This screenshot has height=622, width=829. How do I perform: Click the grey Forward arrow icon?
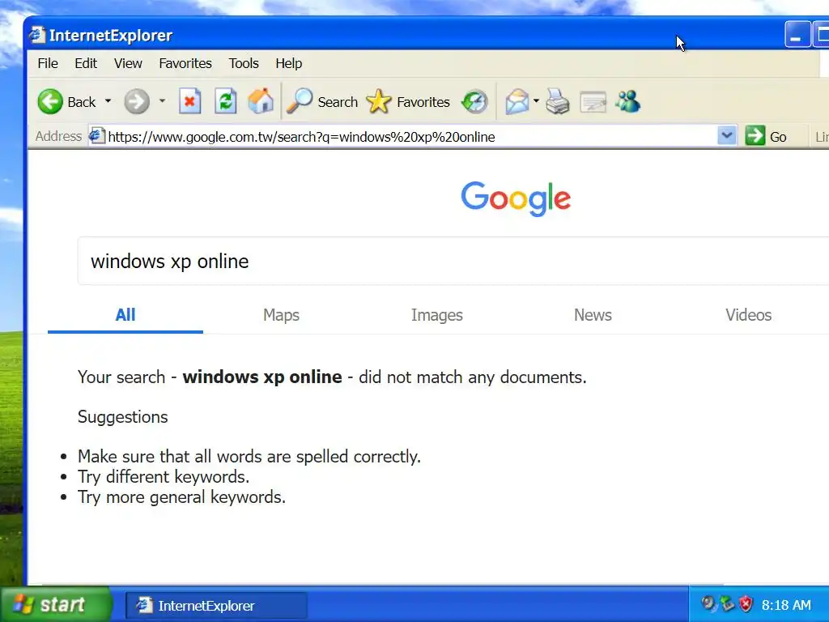(x=136, y=101)
